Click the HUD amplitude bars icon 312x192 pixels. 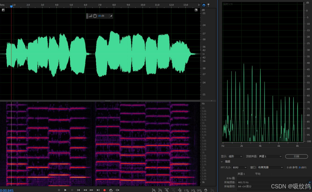pyautogui.click(x=90, y=16)
